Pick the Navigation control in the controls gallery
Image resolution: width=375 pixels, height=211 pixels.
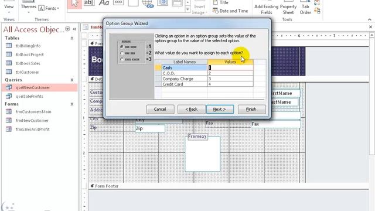(x=177, y=4)
